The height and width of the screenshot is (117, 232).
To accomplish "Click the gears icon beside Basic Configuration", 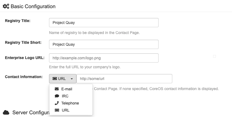I will click(6, 6).
